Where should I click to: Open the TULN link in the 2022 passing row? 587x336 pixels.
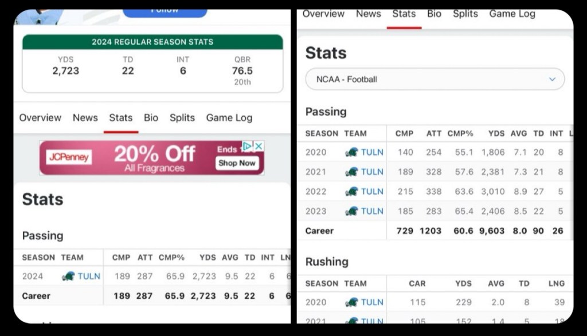pyautogui.click(x=372, y=191)
